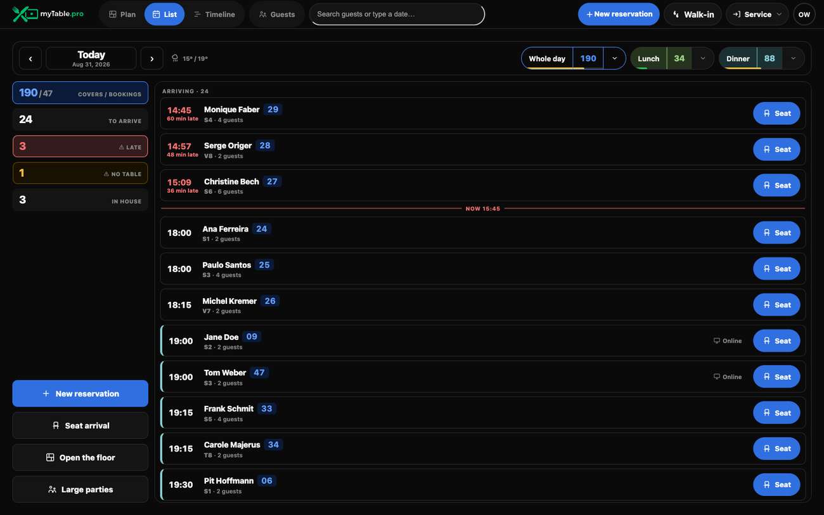This screenshot has width=824, height=515.
Task: Click table badge 29 for Monique Faber
Action: [x=273, y=109]
